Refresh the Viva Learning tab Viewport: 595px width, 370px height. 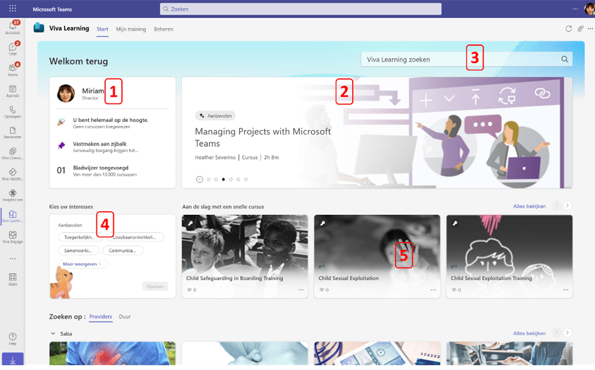tap(568, 29)
